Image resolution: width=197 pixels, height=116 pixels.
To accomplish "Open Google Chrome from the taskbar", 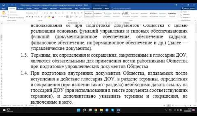I will [96, 110].
